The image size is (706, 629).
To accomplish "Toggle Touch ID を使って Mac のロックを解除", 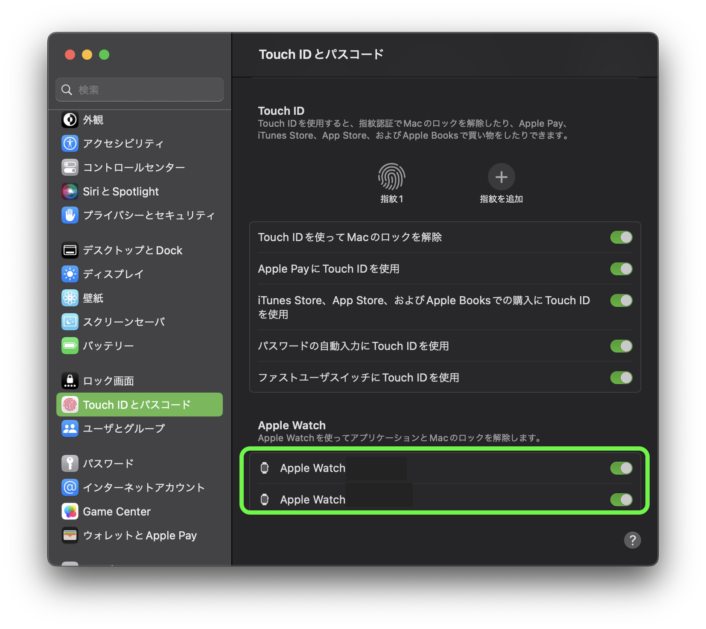I will tap(621, 237).
